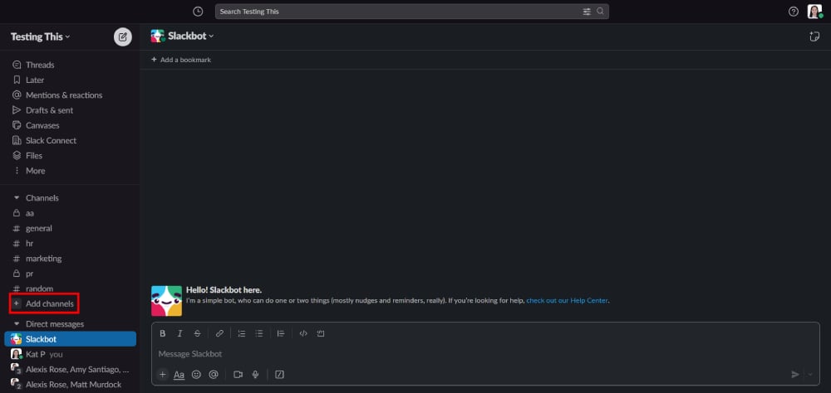This screenshot has width=831, height=393.
Task: Open the help question mark icon
Action: tap(794, 12)
